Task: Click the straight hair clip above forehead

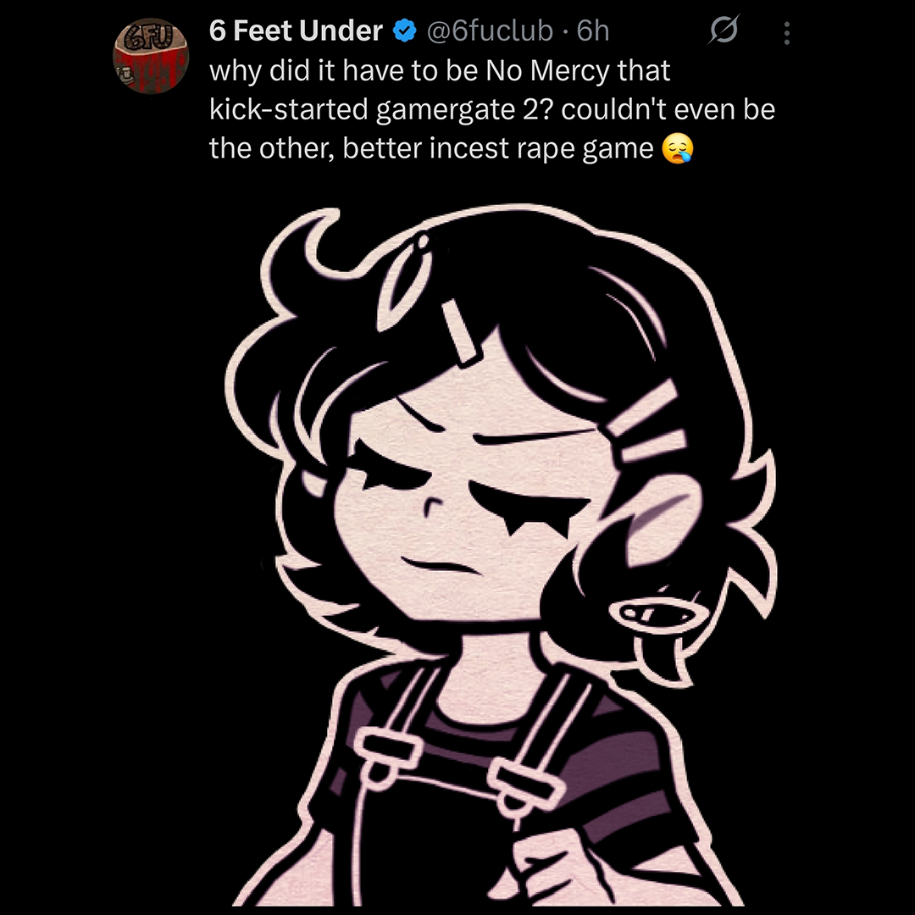Action: click(x=462, y=331)
